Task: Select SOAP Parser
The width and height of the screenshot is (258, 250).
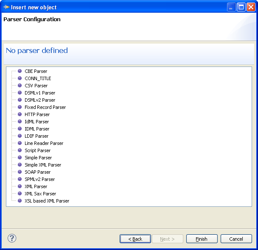Action: (38, 172)
